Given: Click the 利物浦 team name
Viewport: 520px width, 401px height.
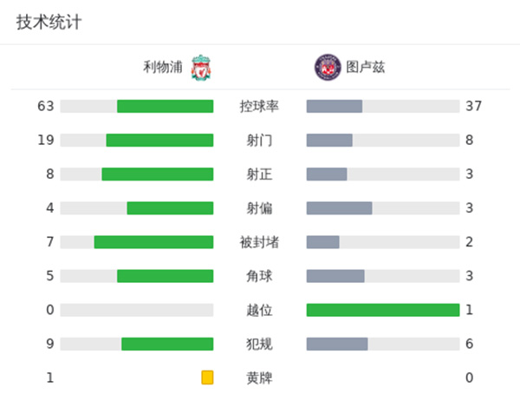Looking at the screenshot, I should (x=164, y=67).
